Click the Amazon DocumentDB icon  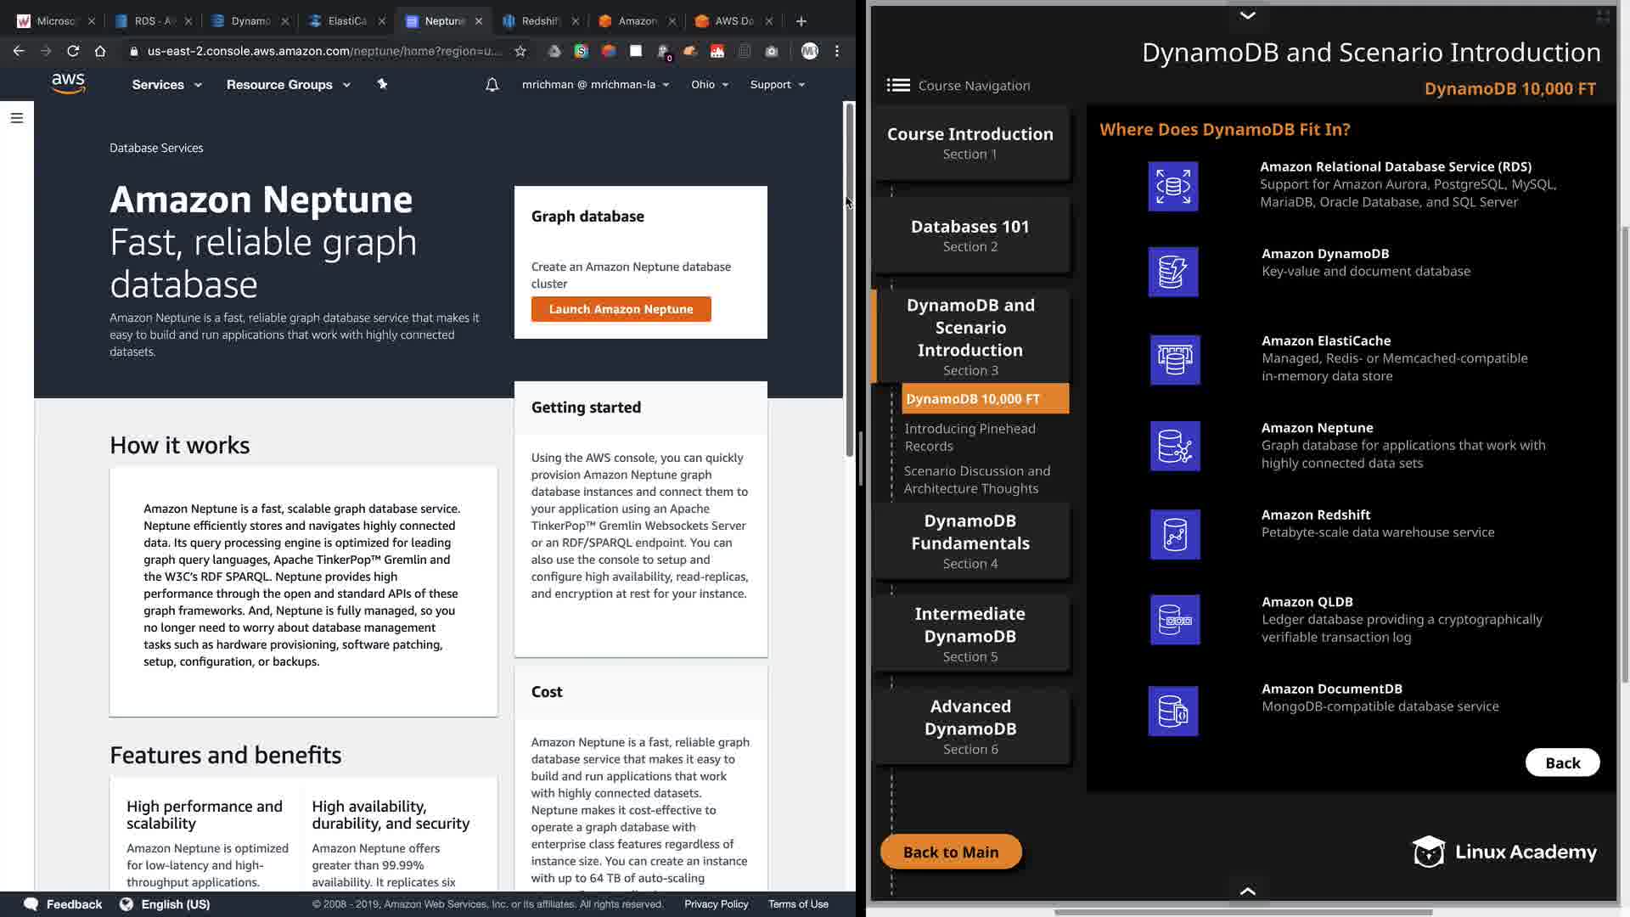[x=1173, y=711]
